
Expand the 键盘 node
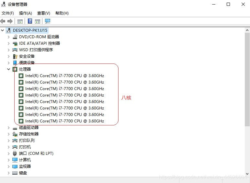[x=9, y=173]
